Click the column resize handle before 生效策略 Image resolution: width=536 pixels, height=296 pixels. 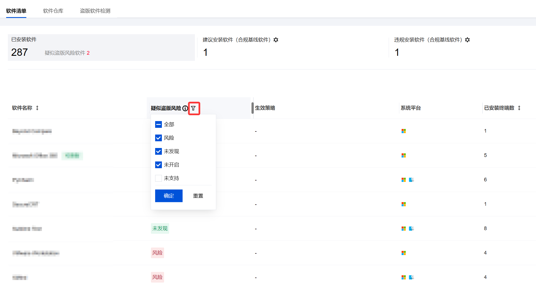click(253, 108)
